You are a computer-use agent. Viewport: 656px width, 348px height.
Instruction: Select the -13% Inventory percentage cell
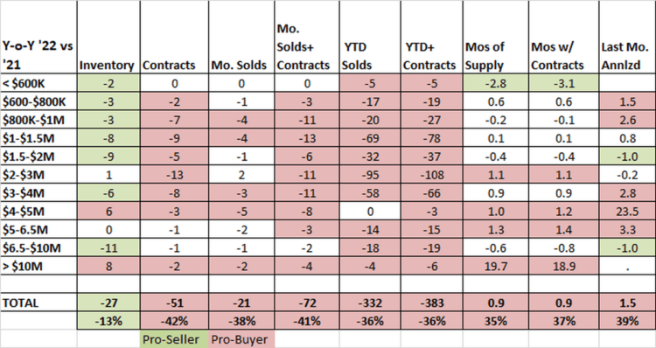point(108,321)
